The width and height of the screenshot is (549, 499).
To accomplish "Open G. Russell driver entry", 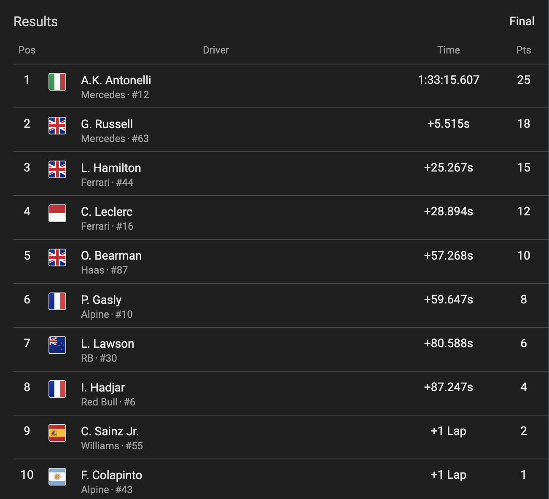I will [x=107, y=124].
